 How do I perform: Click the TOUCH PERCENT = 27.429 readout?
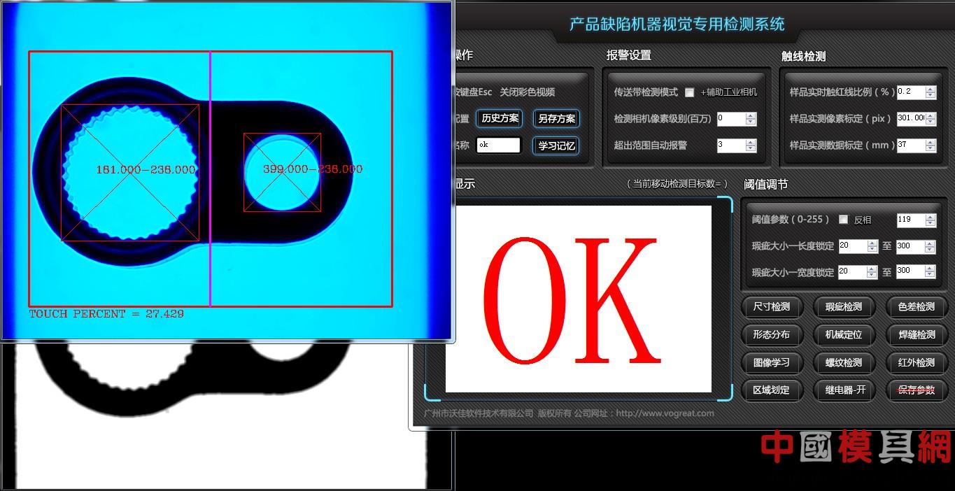pyautogui.click(x=106, y=314)
